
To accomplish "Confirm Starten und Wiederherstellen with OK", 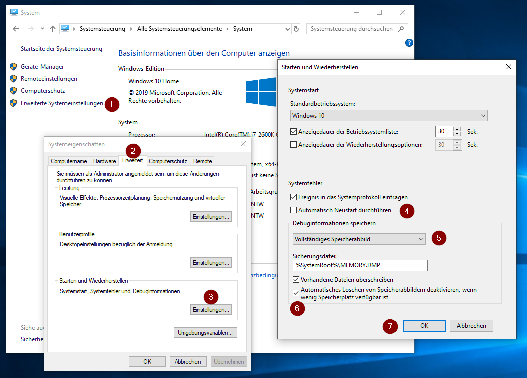I will click(424, 326).
